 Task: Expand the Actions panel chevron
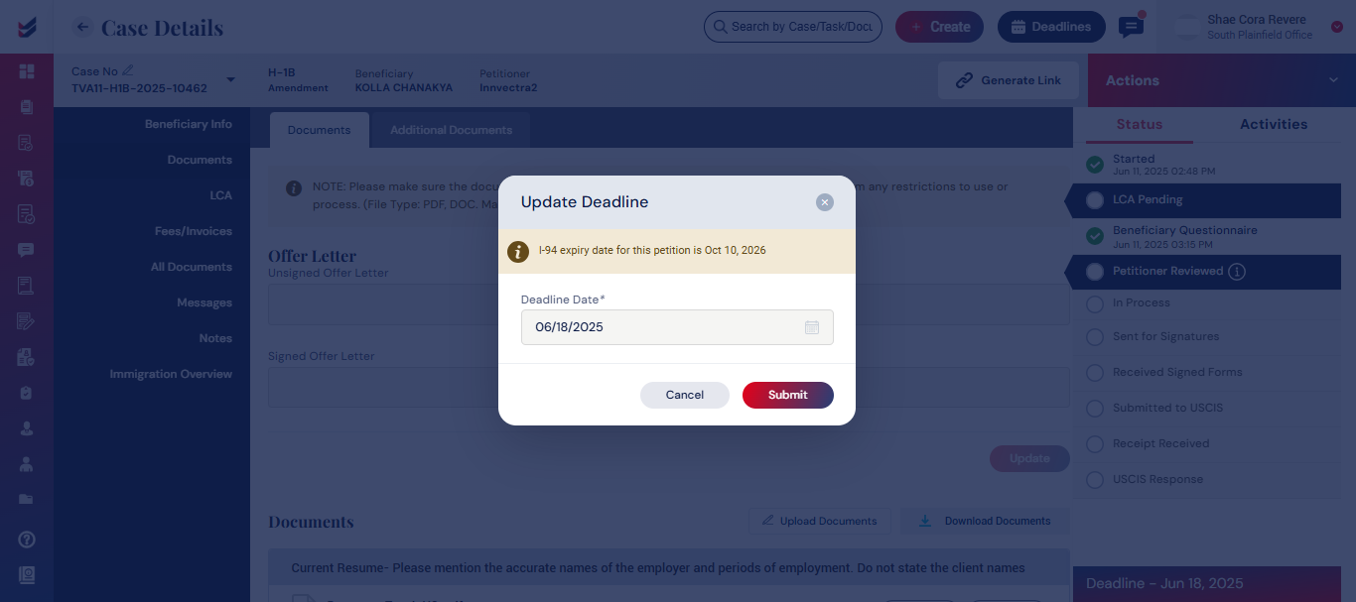[x=1333, y=80]
